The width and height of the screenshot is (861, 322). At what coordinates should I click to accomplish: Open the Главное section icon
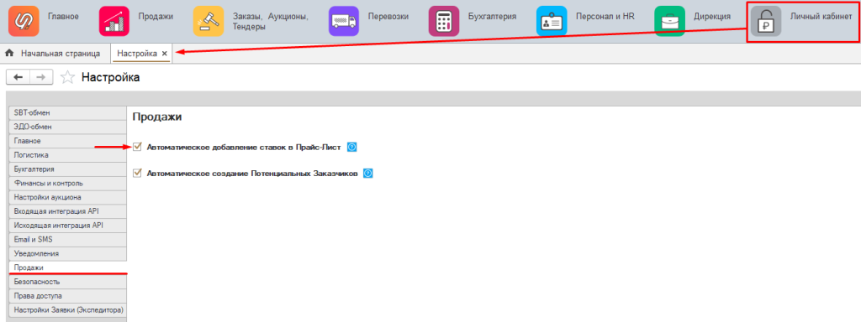[x=24, y=21]
